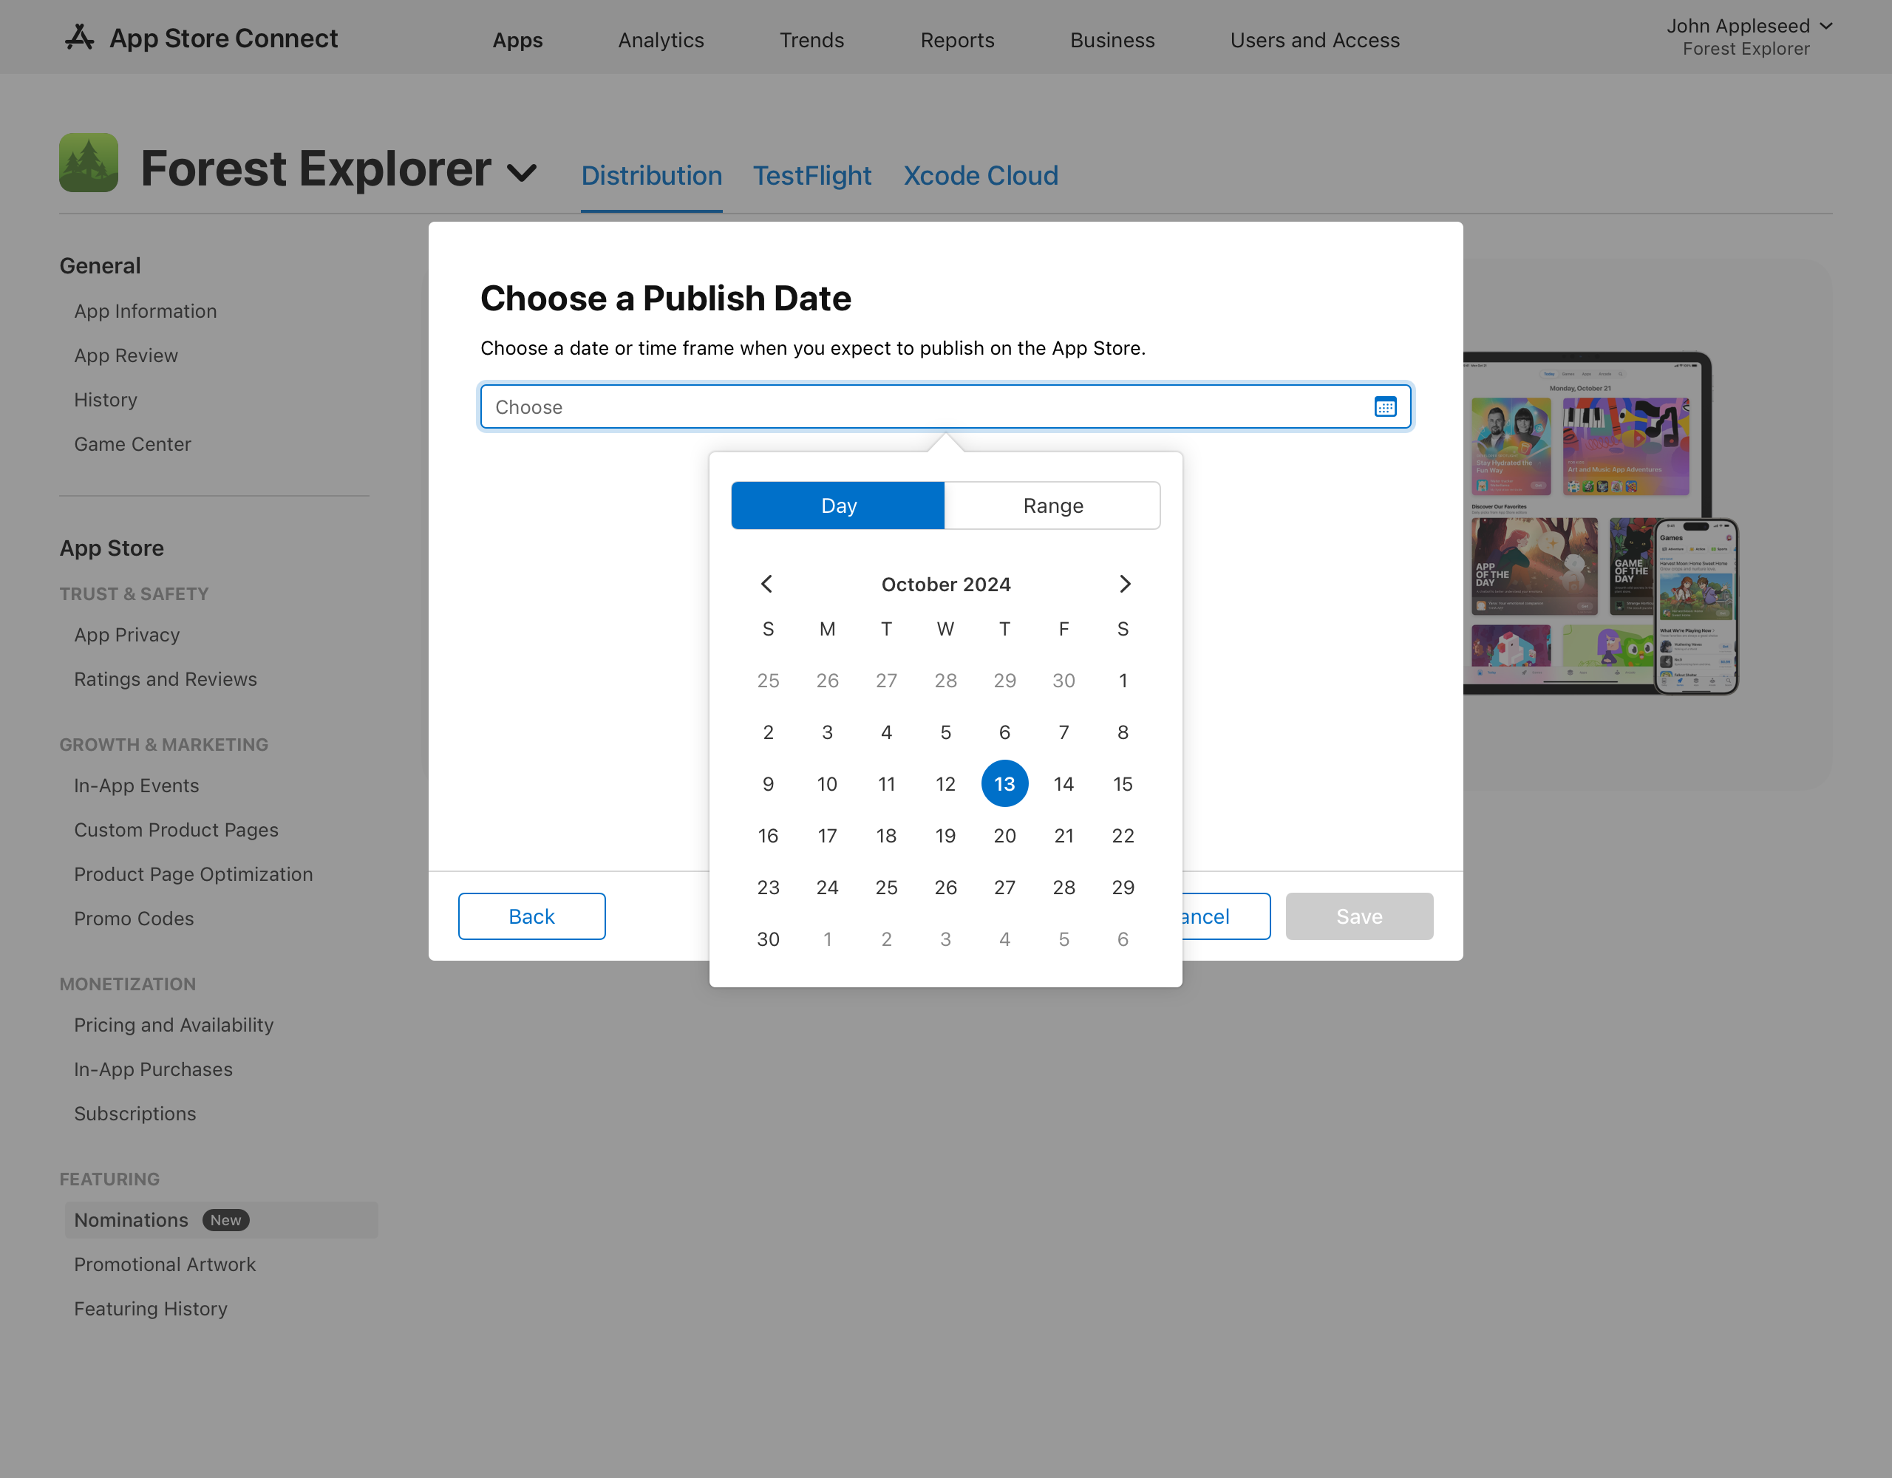The image size is (1892, 1478).
Task: Click the calendar picker icon in date field
Action: pos(1385,406)
